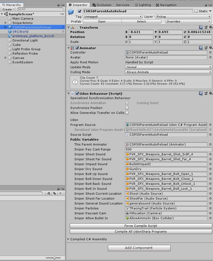The width and height of the screenshot is (213, 261).
Task: Click favorites star icon in Project panel
Action: (x=60, y=193)
